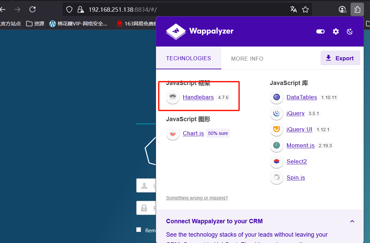Viewport: 370px width, 243px height.
Task: Open the Select2 link
Action: (297, 161)
